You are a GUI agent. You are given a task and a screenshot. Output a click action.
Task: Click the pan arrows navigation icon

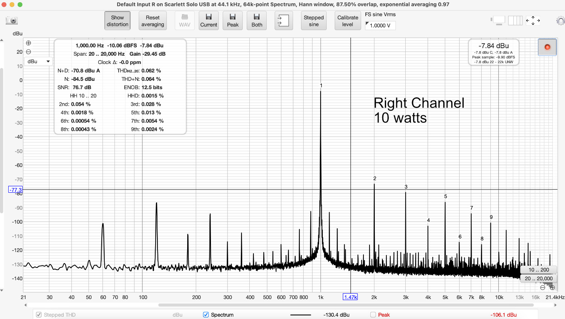pos(533,21)
